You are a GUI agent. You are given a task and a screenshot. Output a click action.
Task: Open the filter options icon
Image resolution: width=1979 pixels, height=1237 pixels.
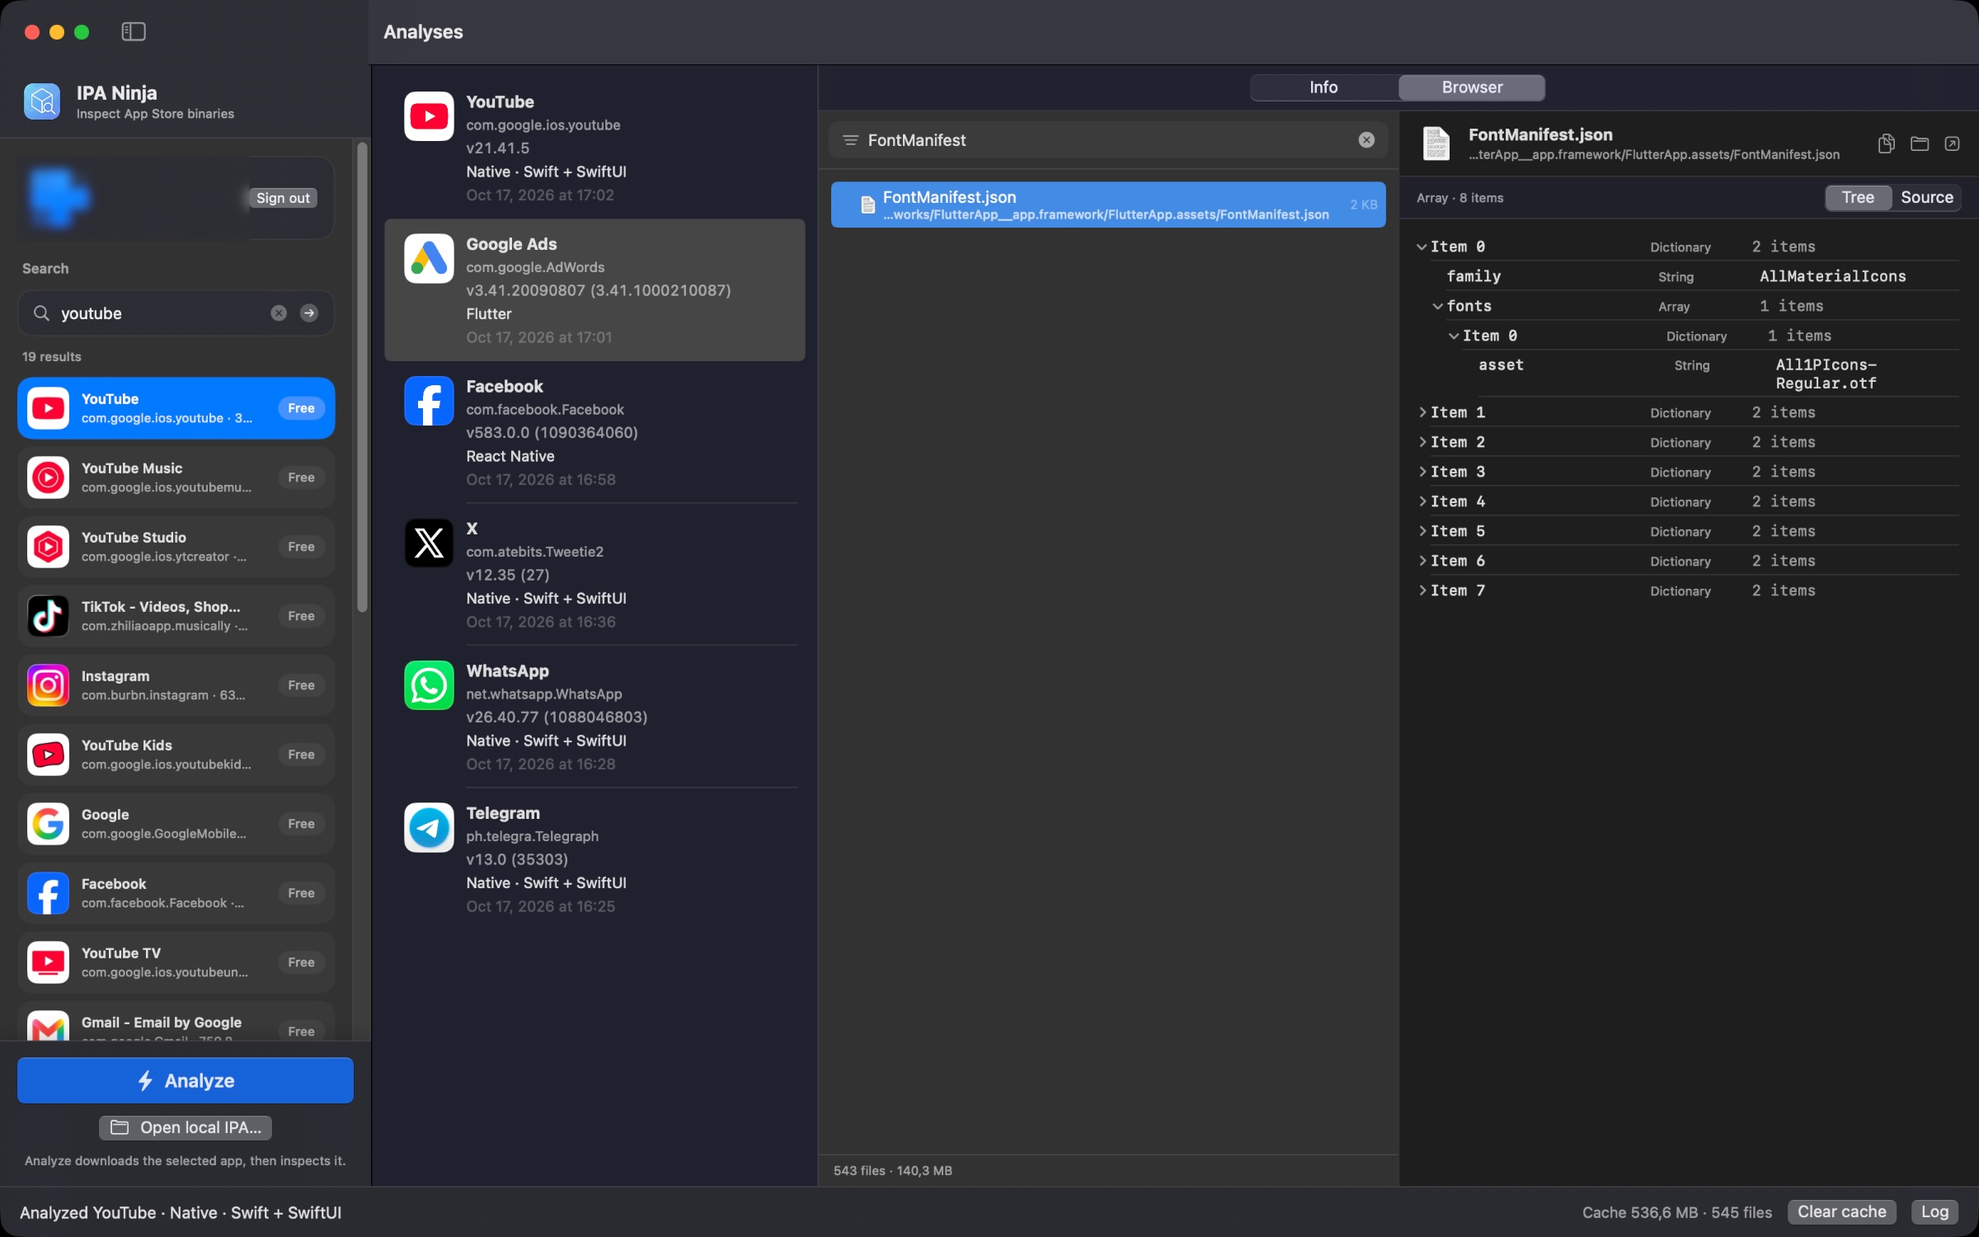850,140
